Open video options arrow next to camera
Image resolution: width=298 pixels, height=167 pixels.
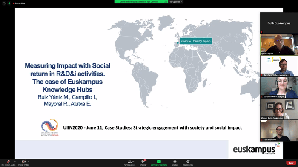pos(29,161)
